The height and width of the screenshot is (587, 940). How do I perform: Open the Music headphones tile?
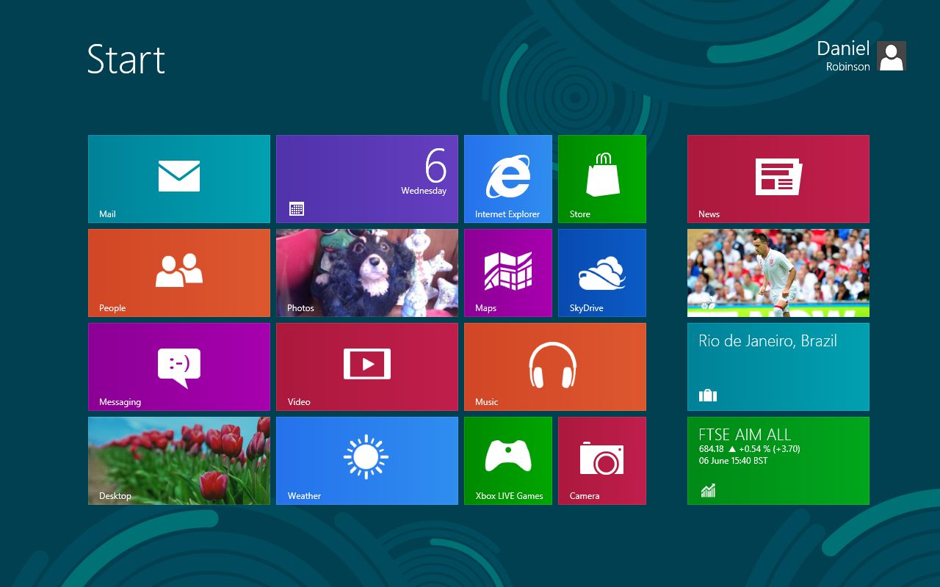pos(555,367)
